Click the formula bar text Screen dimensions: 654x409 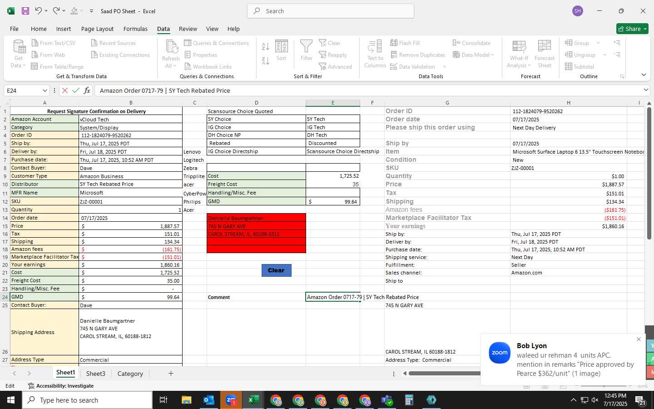pyautogui.click(x=165, y=90)
